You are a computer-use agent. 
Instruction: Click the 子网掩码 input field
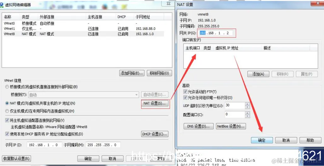coord(103,145)
